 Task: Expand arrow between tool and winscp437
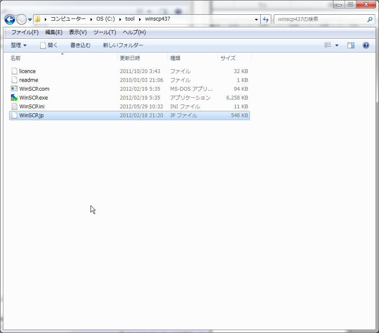[140, 19]
